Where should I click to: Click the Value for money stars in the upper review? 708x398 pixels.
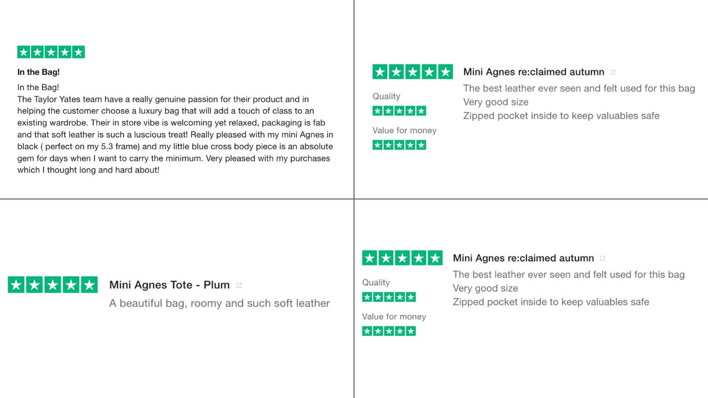(x=399, y=145)
